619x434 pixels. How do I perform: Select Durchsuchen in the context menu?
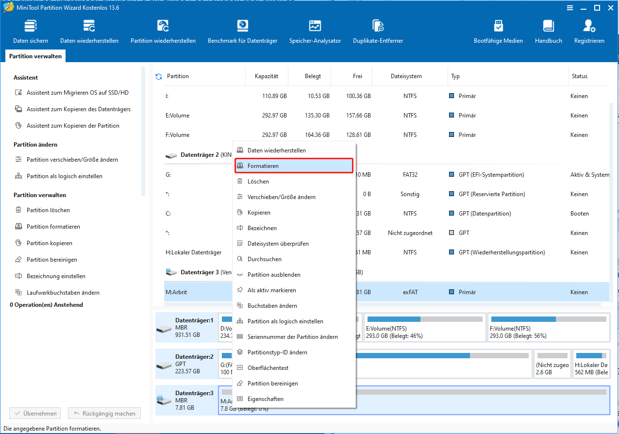[x=294, y=259]
